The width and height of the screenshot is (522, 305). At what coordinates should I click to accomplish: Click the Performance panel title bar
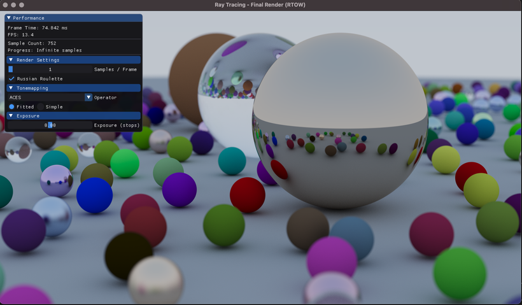pos(74,18)
